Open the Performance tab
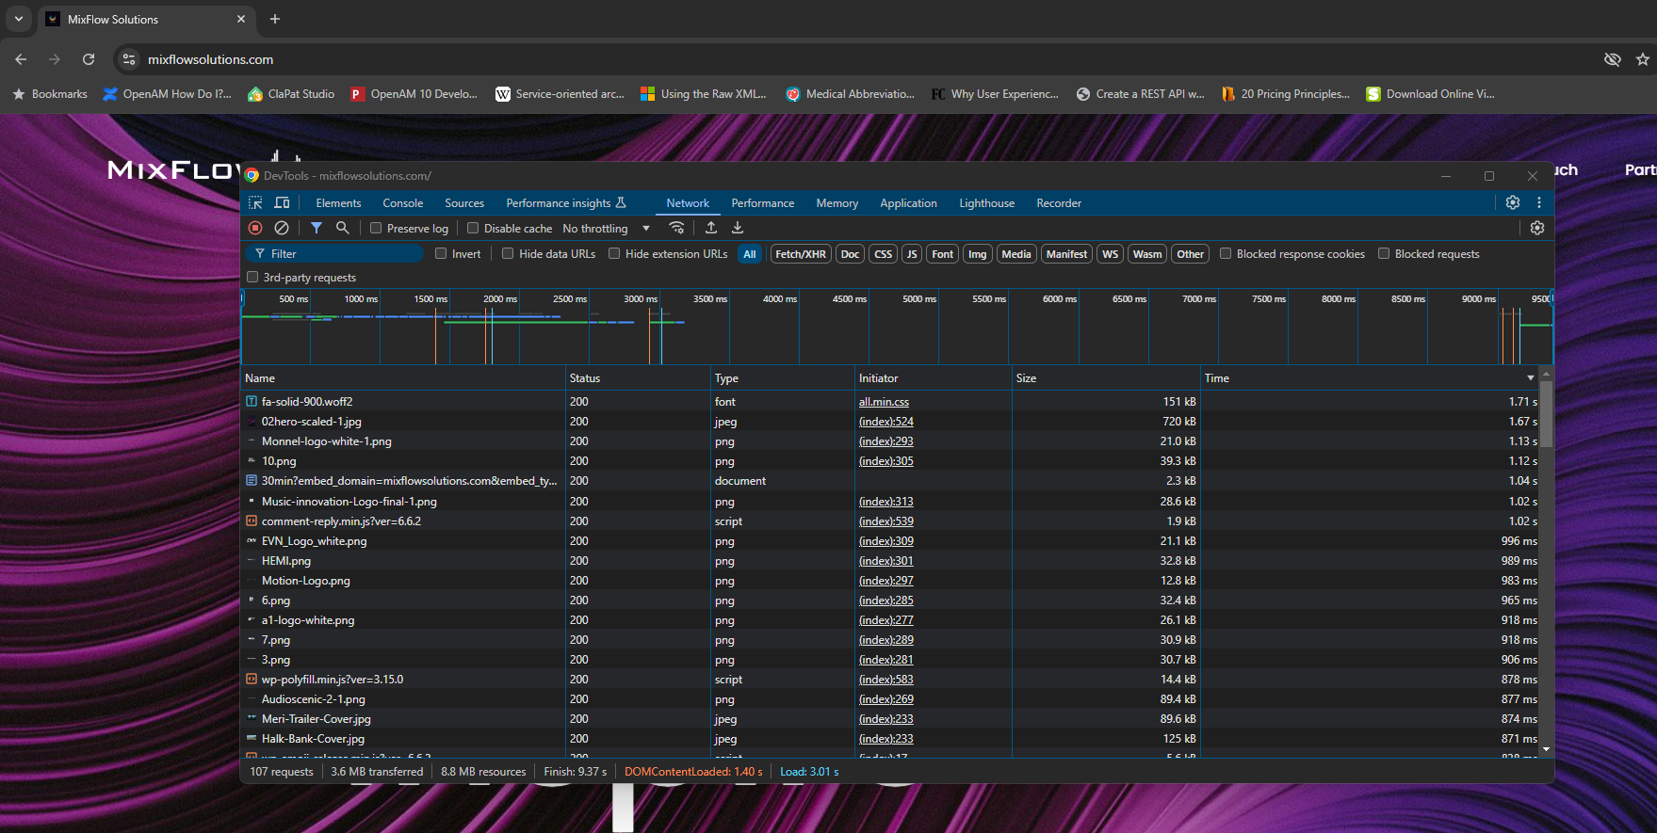1657x833 pixels. (763, 203)
